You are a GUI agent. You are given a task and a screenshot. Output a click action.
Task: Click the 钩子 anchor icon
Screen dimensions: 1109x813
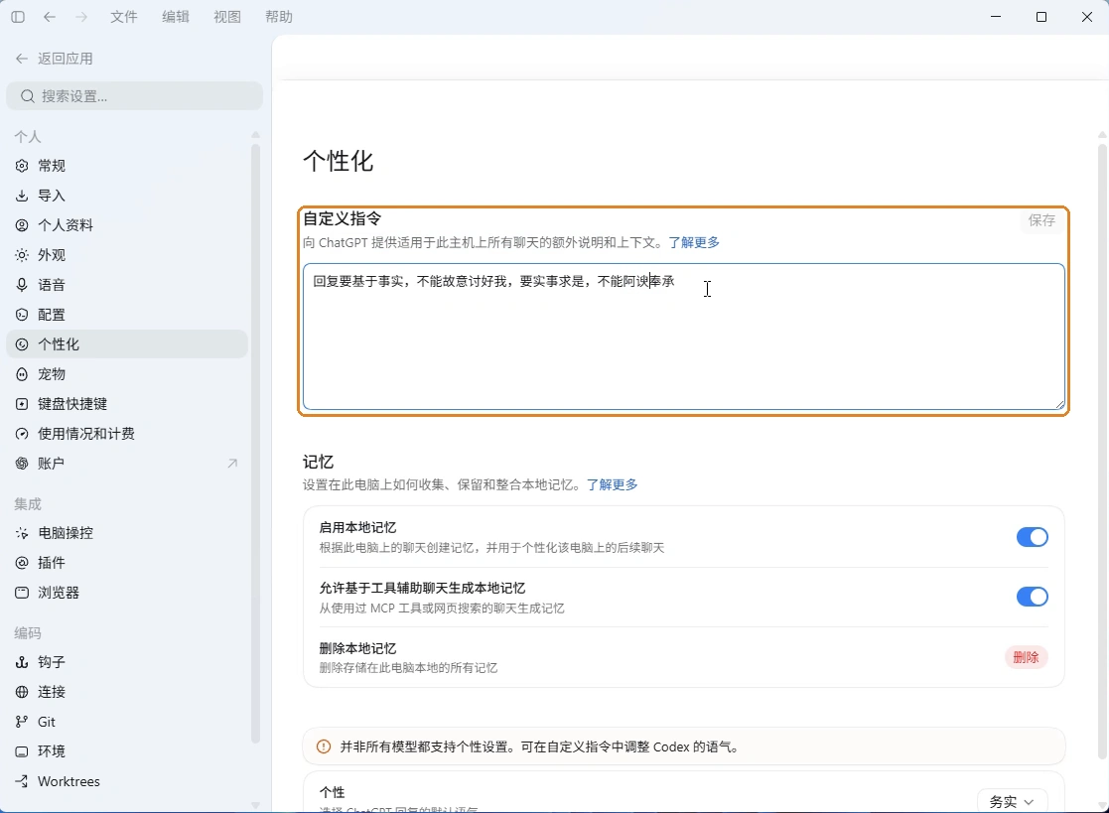(x=22, y=662)
